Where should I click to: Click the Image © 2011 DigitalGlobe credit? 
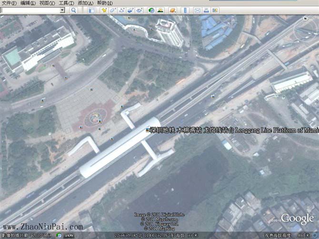tap(159, 215)
